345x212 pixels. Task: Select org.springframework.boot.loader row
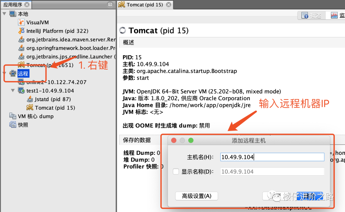click(x=71, y=48)
